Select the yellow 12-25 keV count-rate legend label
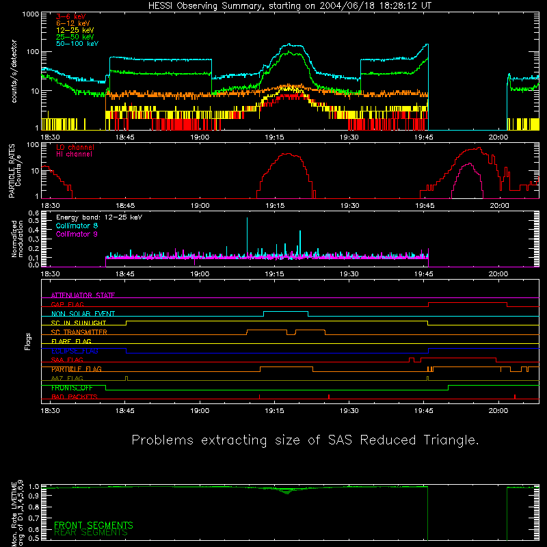 click(75, 30)
